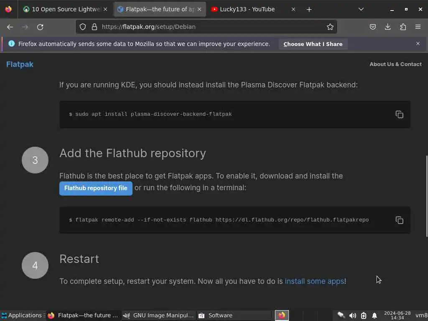Open the Applications menu in the panel
The image size is (428, 321).
click(x=23, y=315)
